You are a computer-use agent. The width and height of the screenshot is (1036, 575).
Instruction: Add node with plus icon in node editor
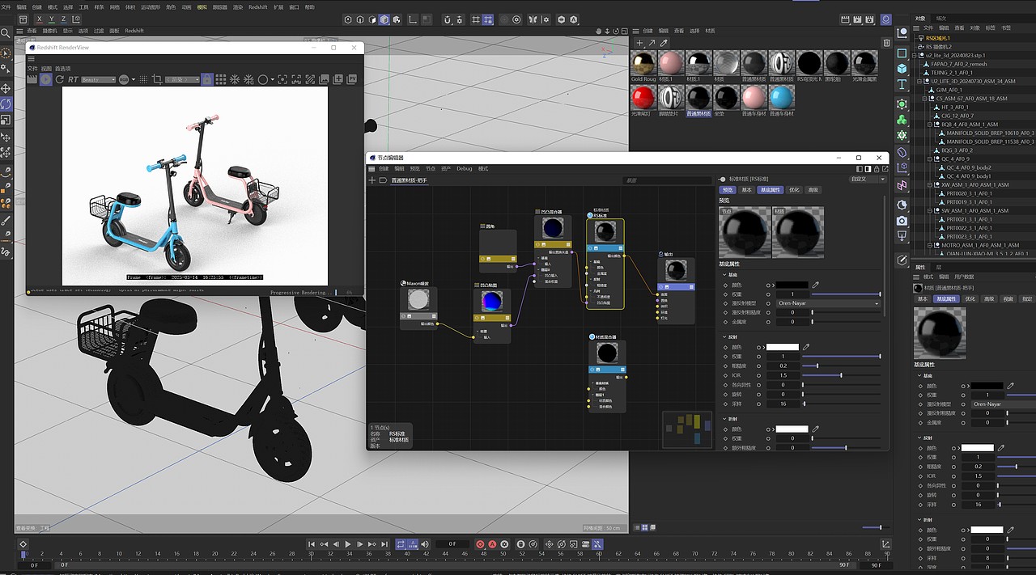pos(373,180)
